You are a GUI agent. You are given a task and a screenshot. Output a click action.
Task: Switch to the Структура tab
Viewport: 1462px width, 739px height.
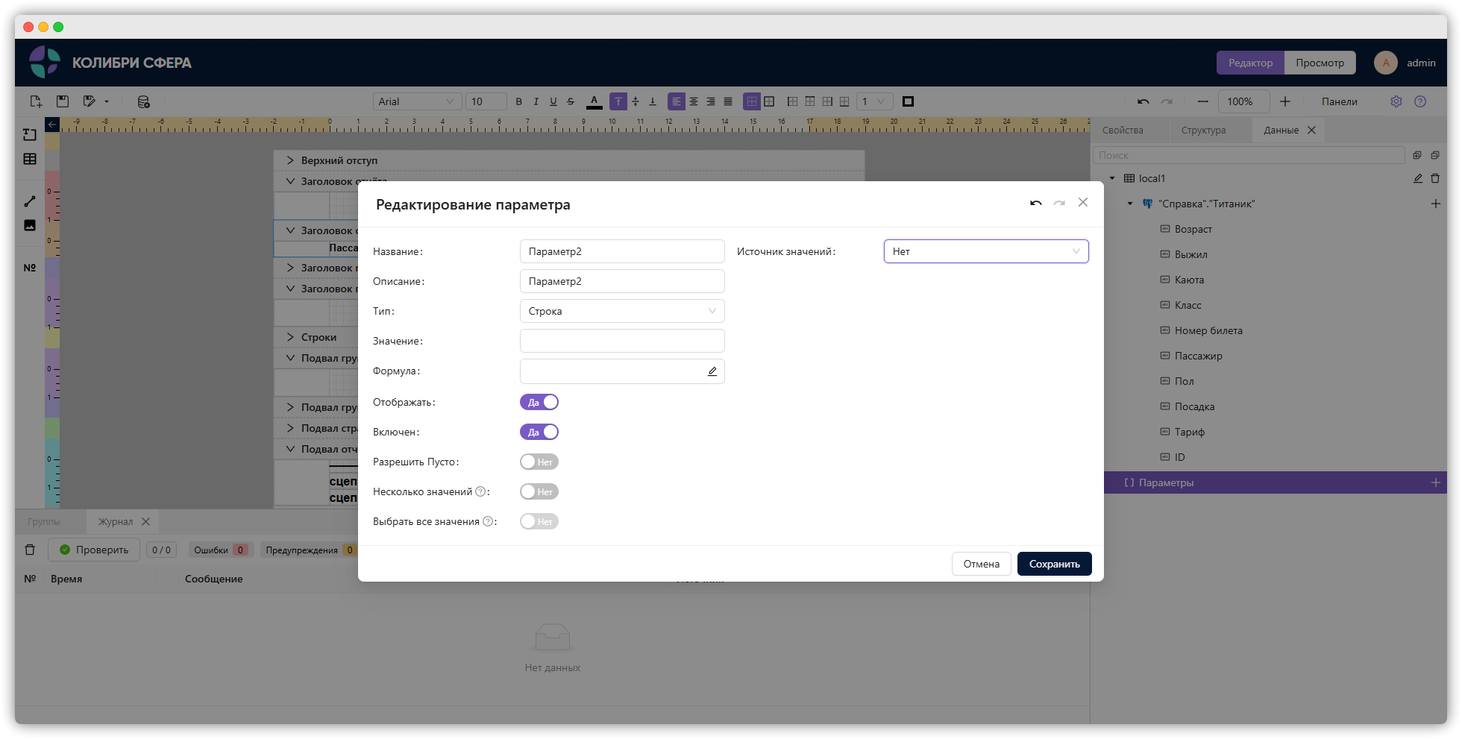click(x=1203, y=130)
